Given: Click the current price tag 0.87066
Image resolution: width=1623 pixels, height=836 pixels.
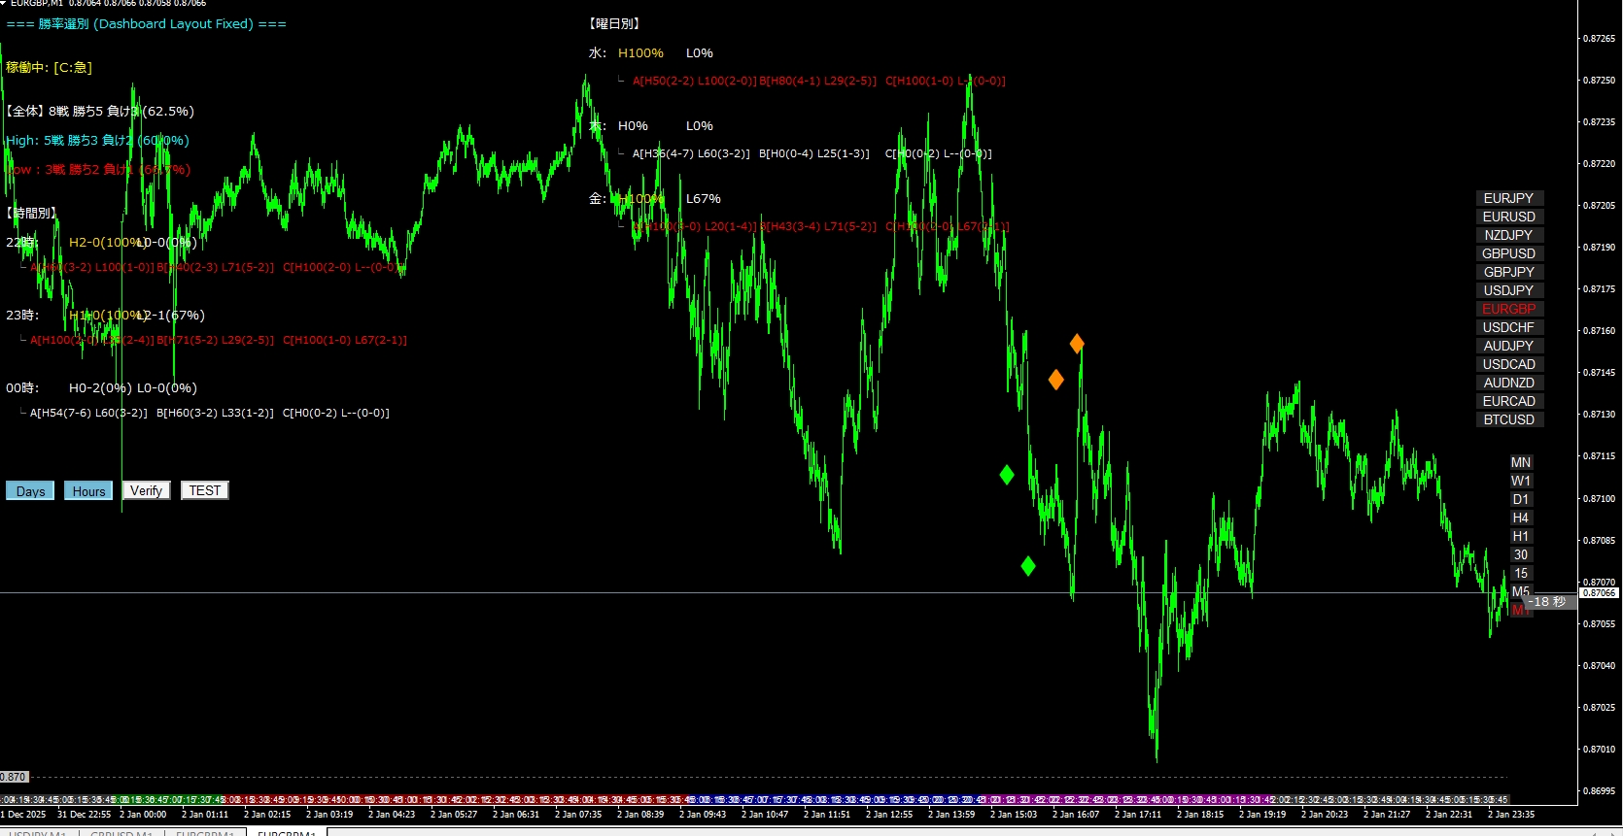Looking at the screenshot, I should [x=1599, y=592].
